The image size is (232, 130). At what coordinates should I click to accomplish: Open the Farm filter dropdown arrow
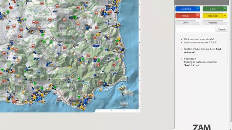click(225, 9)
